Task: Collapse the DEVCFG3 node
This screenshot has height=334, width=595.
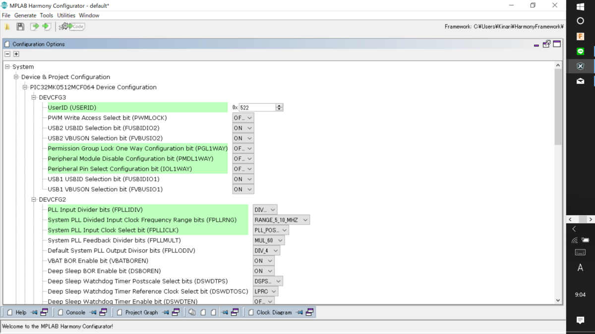Action: (x=34, y=97)
